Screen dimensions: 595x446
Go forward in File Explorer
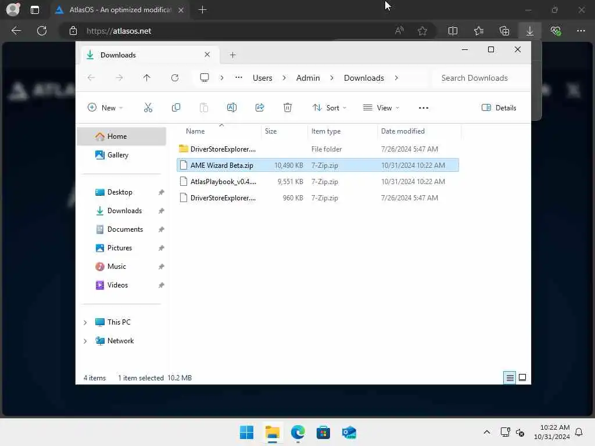pos(119,78)
